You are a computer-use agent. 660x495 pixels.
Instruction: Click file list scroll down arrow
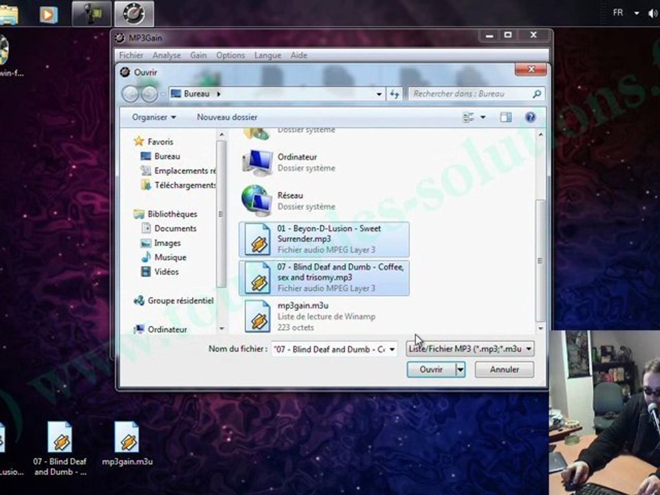point(540,329)
